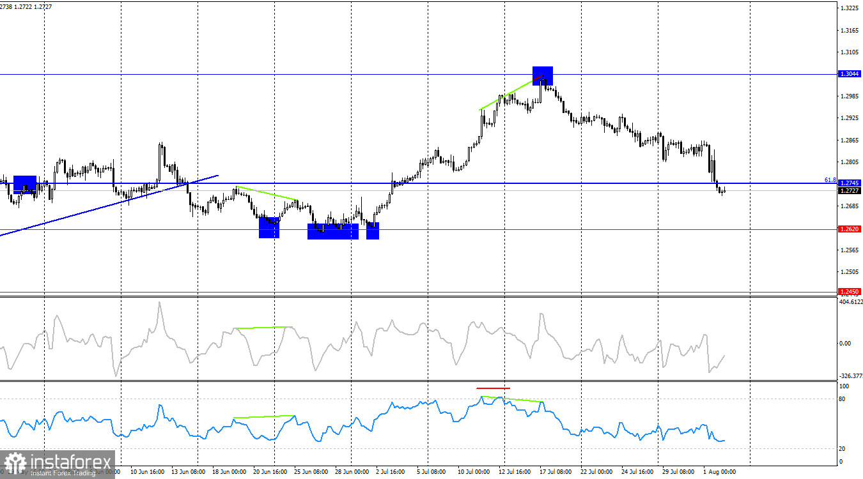Select the red 1.2620 level price tag

(x=849, y=229)
